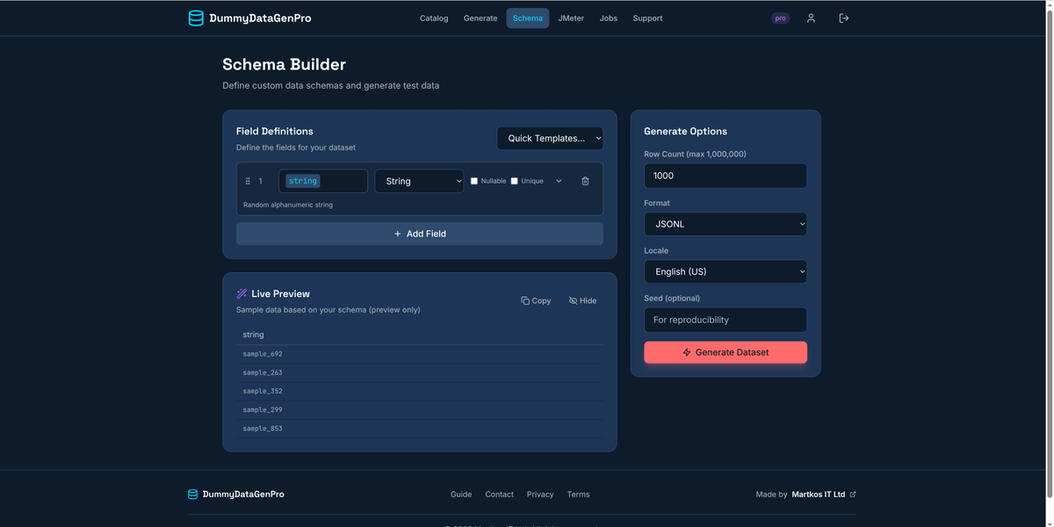Open the Locale English (US) dropdown
Screen dimensions: 1054x527
[726, 271]
